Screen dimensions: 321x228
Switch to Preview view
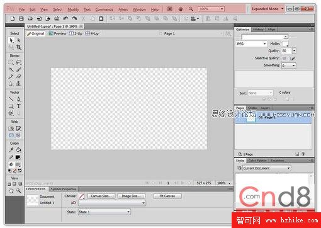coord(57,33)
